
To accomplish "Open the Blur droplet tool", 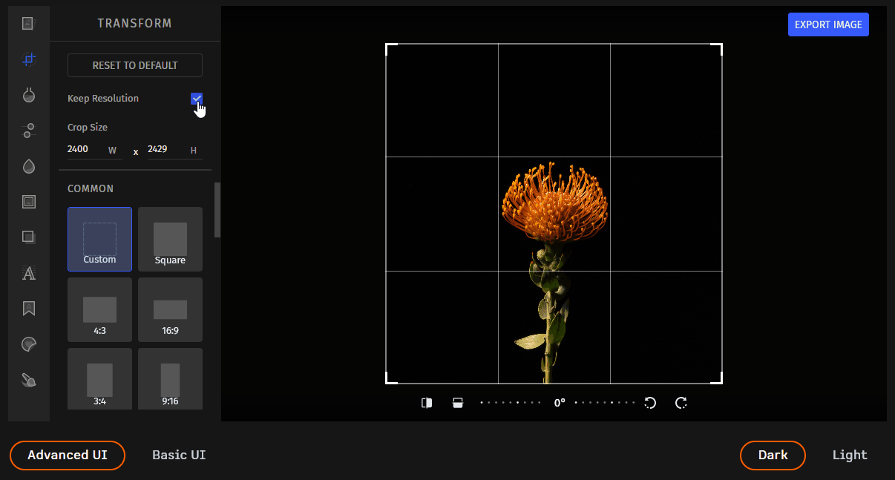I will pyautogui.click(x=28, y=166).
